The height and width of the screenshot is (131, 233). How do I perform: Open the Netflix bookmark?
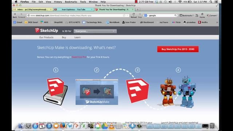[x=203, y=22]
